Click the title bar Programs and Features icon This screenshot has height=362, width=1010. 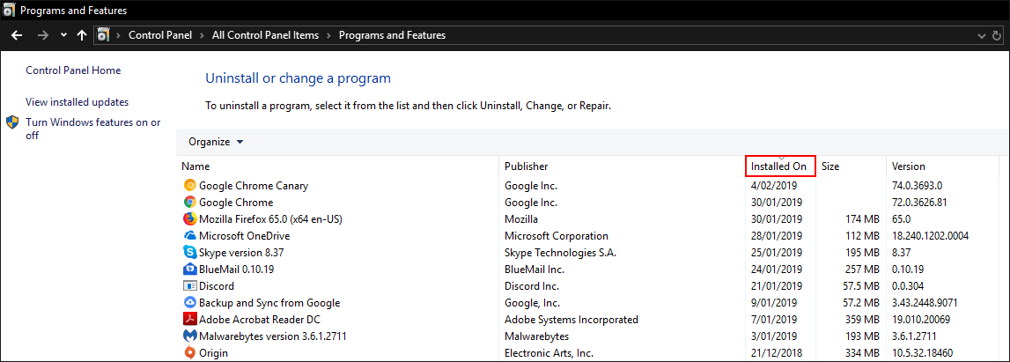(x=8, y=11)
